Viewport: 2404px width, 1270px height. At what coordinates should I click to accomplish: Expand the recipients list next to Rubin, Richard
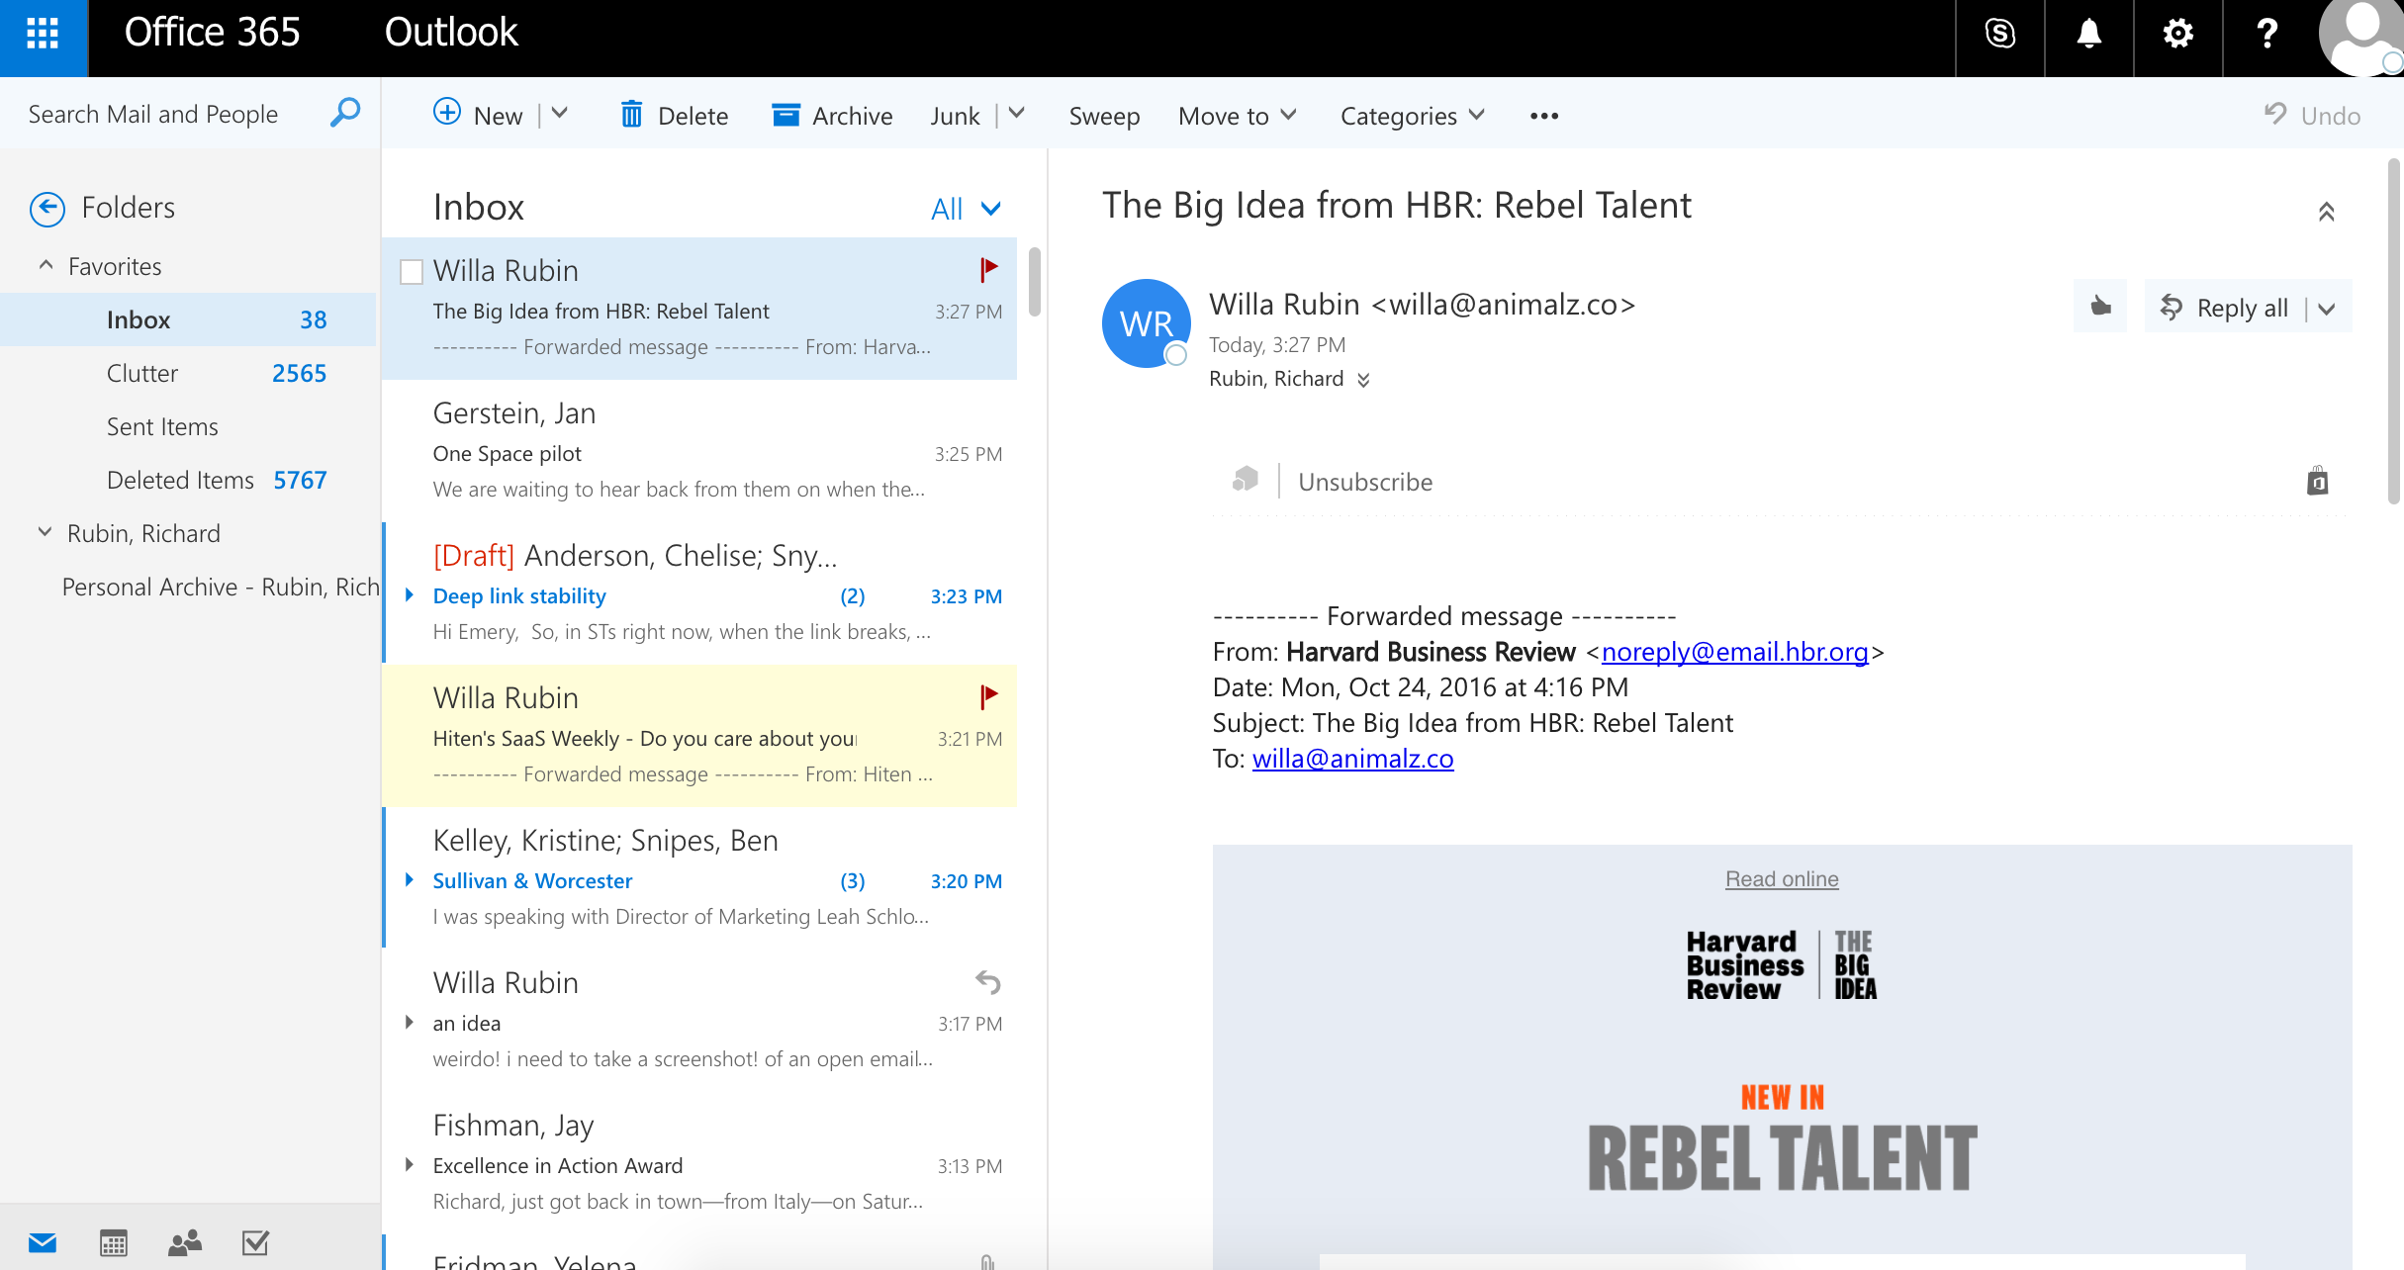tap(1363, 380)
